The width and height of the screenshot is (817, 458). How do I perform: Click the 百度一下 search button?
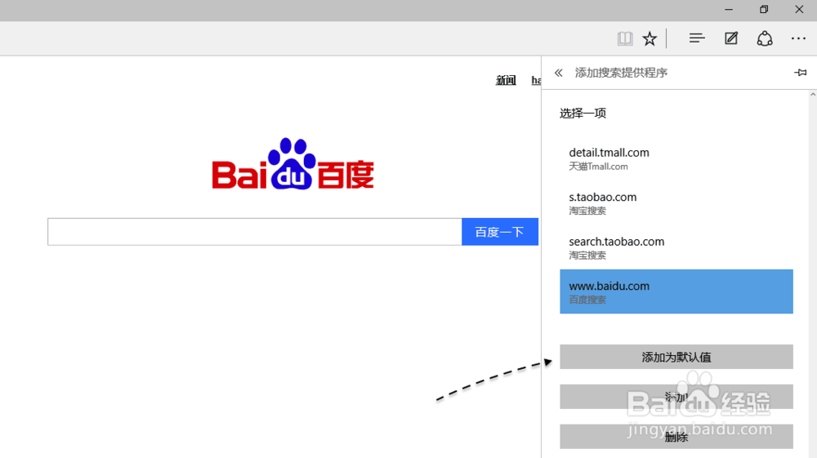point(500,232)
